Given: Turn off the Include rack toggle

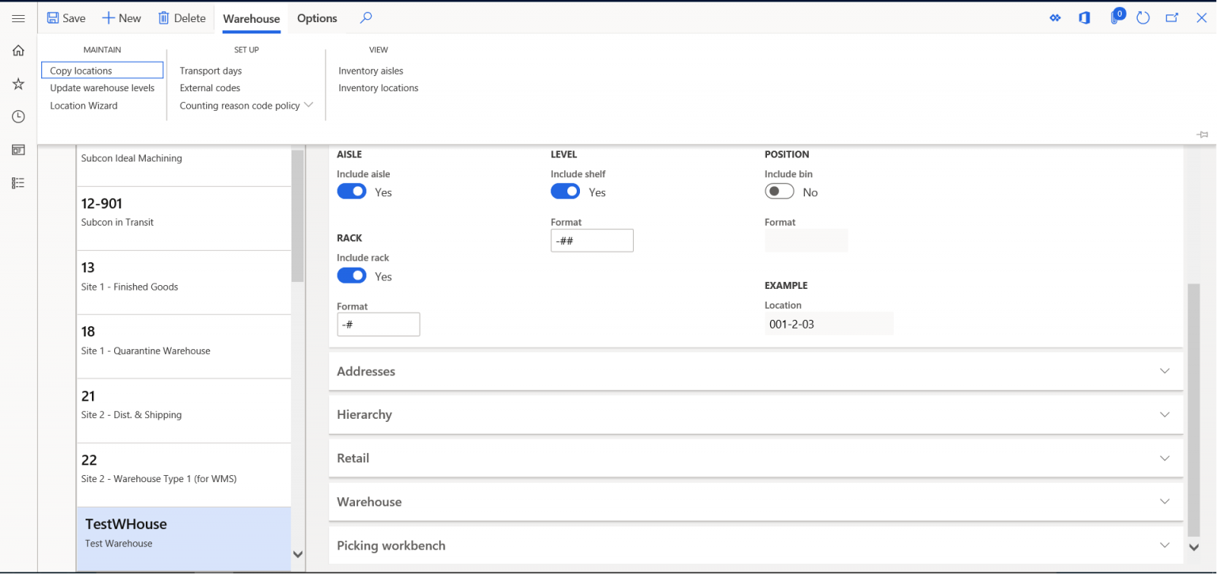Looking at the screenshot, I should pyautogui.click(x=351, y=275).
